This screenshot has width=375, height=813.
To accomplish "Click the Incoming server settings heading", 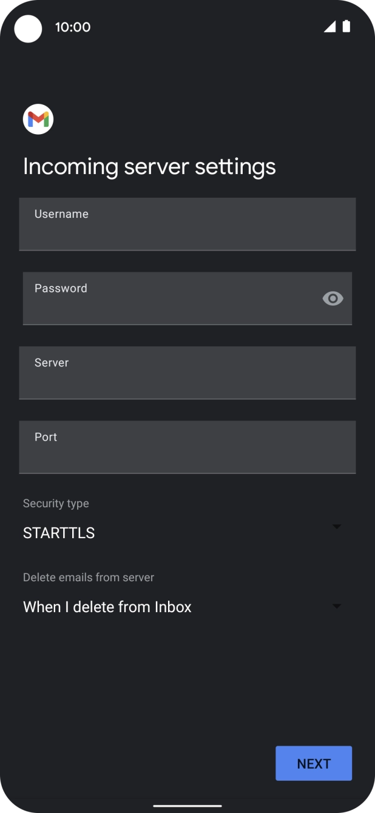I will [x=149, y=166].
